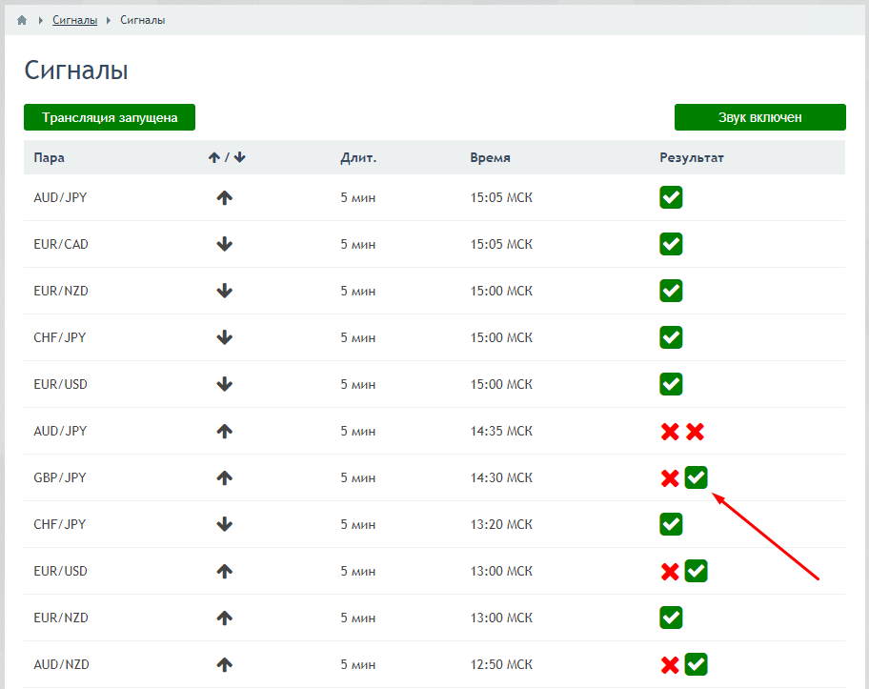Click the up arrow for AUD/JPY at 15:05

(225, 198)
